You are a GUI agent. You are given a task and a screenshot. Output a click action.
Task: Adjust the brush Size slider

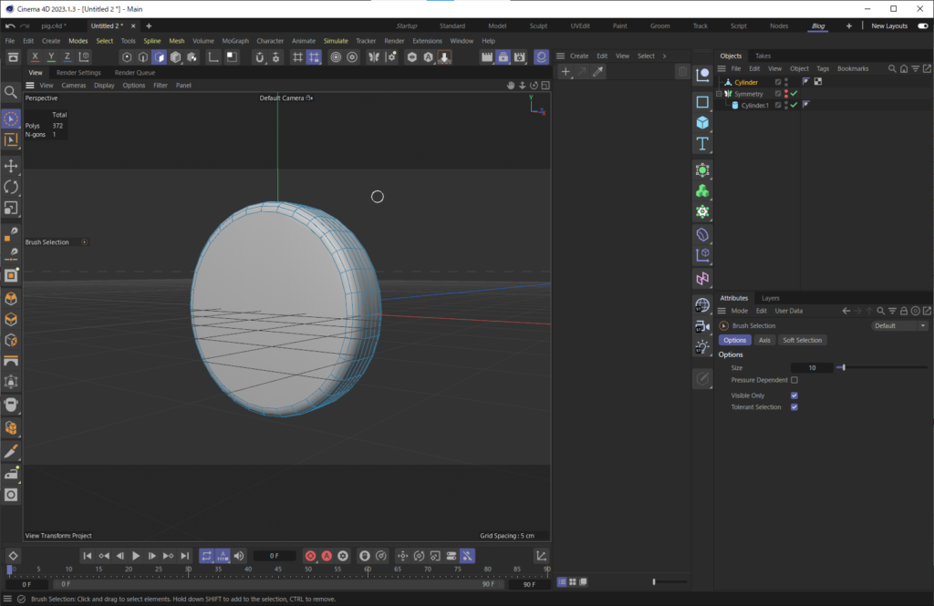(844, 367)
